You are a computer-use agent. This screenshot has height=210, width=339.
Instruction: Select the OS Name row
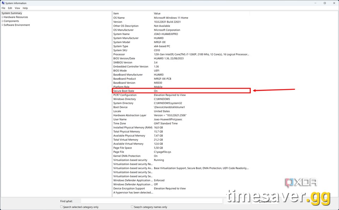[181, 18]
